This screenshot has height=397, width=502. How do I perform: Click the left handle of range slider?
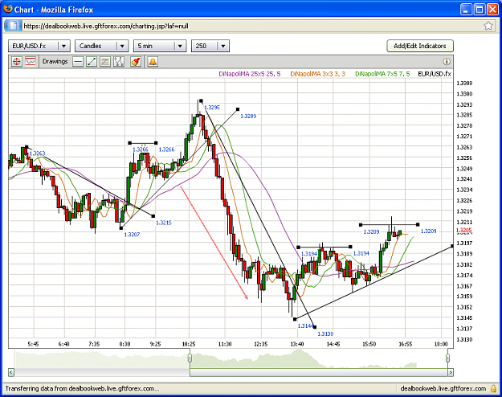pos(190,358)
